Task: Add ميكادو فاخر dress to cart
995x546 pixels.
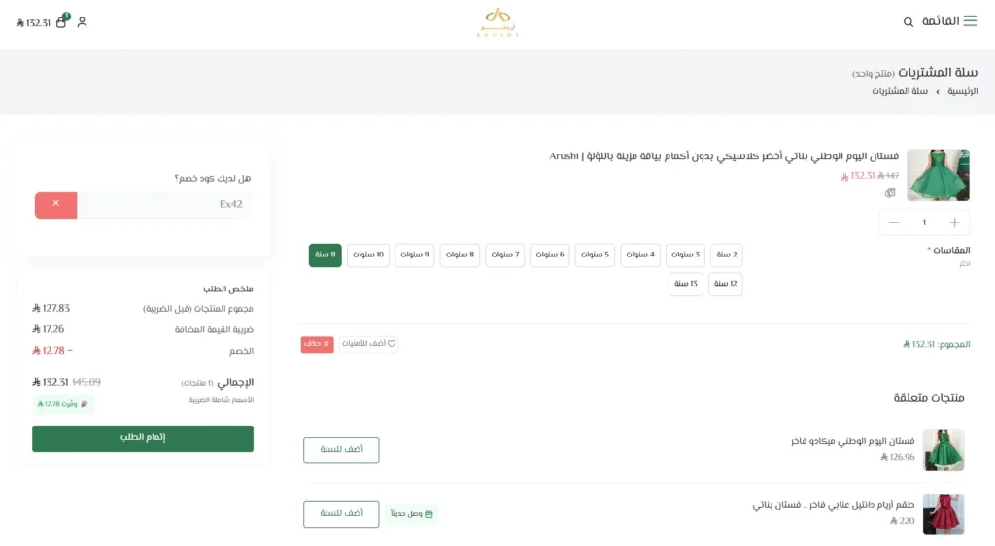Action: point(341,450)
